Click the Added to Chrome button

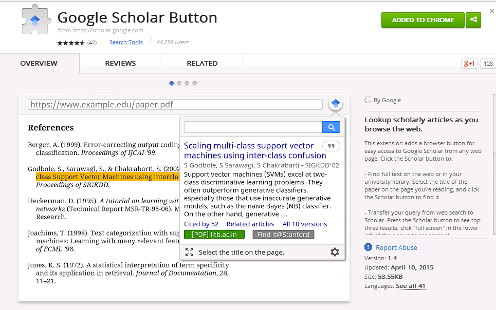[422, 20]
